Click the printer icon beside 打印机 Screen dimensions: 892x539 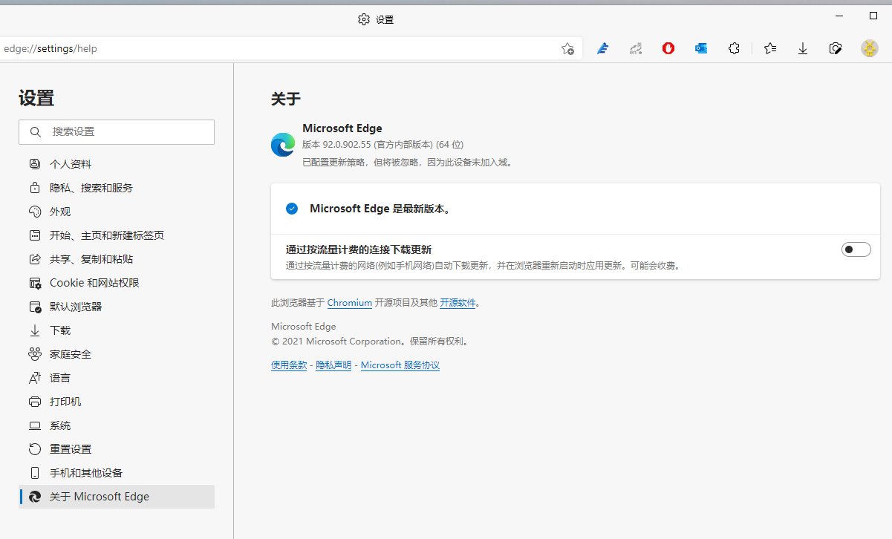pyautogui.click(x=34, y=402)
